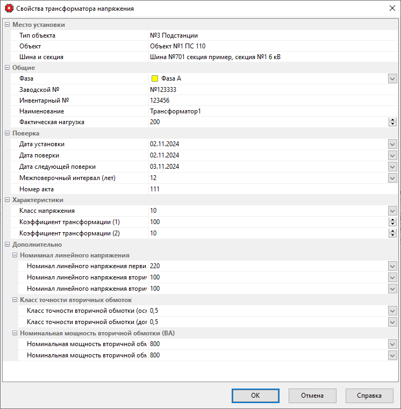Collapse the Характеристики section
The width and height of the screenshot is (401, 409).
pyautogui.click(x=7, y=200)
